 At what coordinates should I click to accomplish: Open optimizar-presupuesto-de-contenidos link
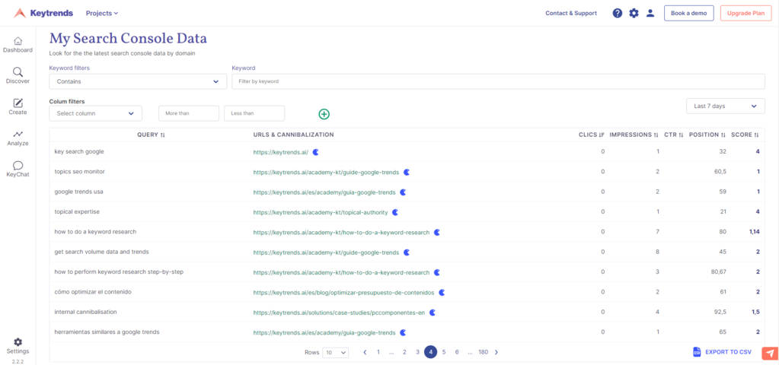[343, 293]
